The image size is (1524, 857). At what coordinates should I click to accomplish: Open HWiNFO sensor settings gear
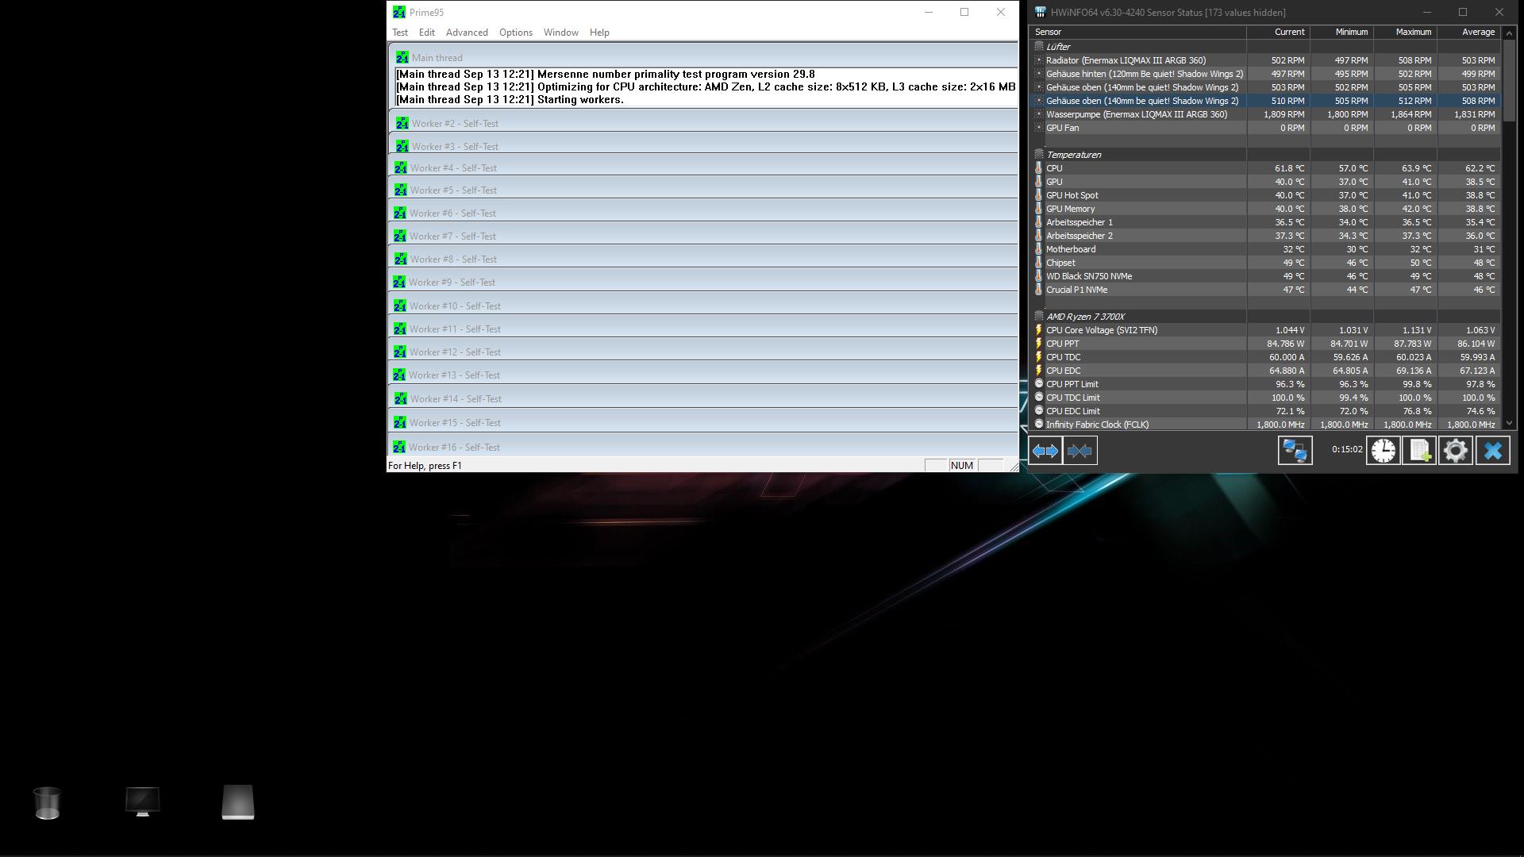click(x=1455, y=451)
